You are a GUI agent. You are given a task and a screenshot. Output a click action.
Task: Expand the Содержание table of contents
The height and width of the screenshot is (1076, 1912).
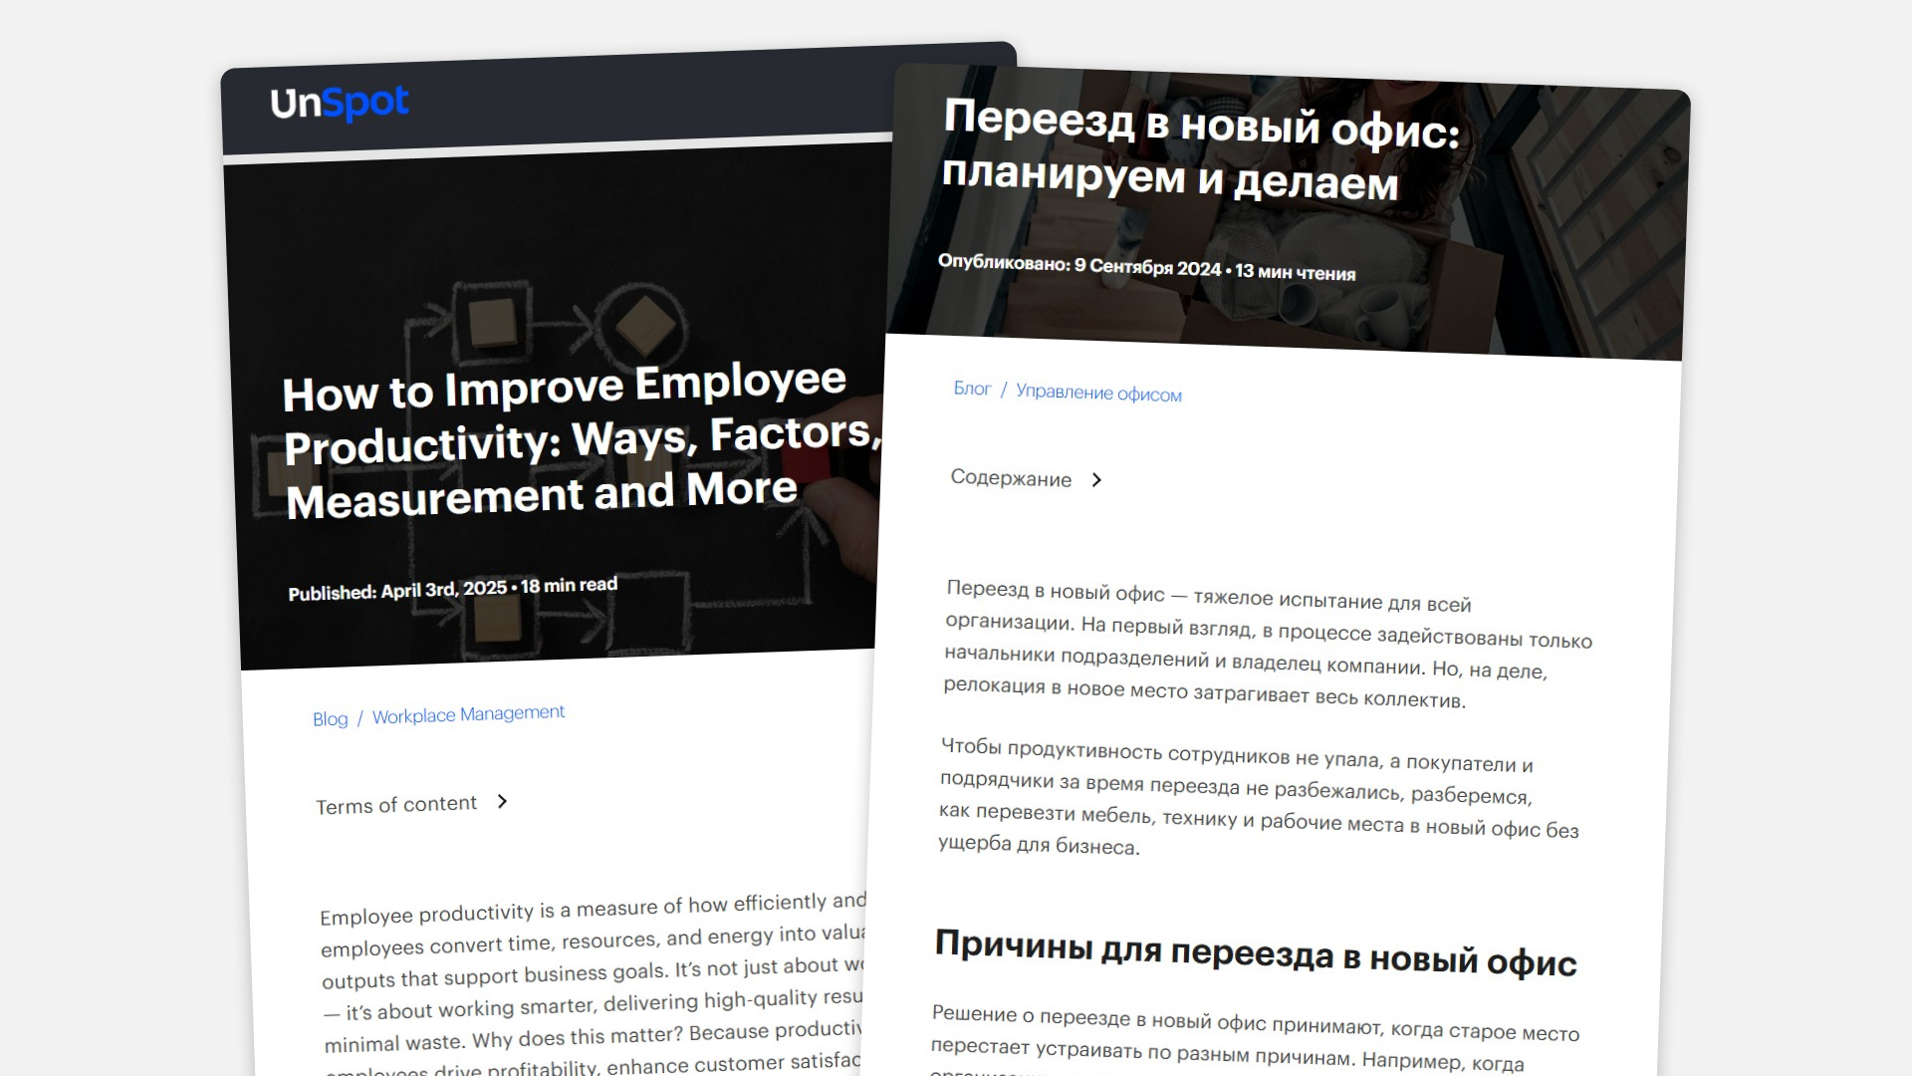(1011, 478)
